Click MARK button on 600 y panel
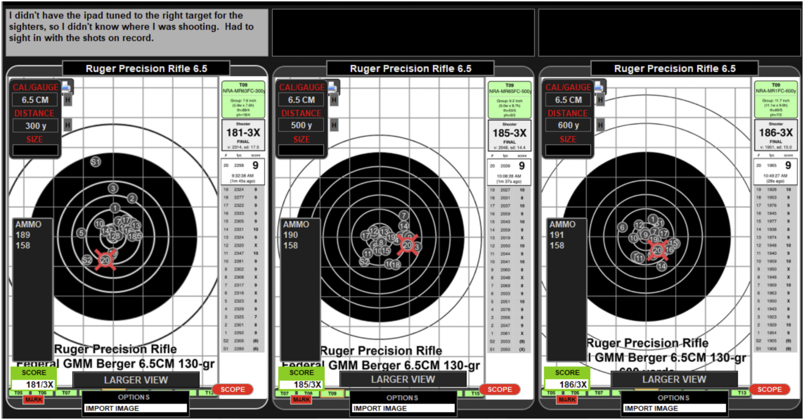 (x=567, y=400)
